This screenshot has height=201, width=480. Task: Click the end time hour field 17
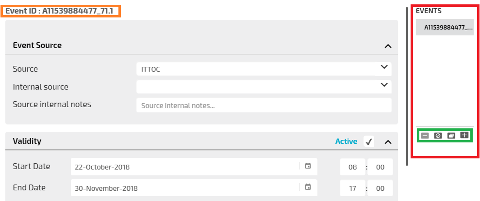pyautogui.click(x=352, y=188)
